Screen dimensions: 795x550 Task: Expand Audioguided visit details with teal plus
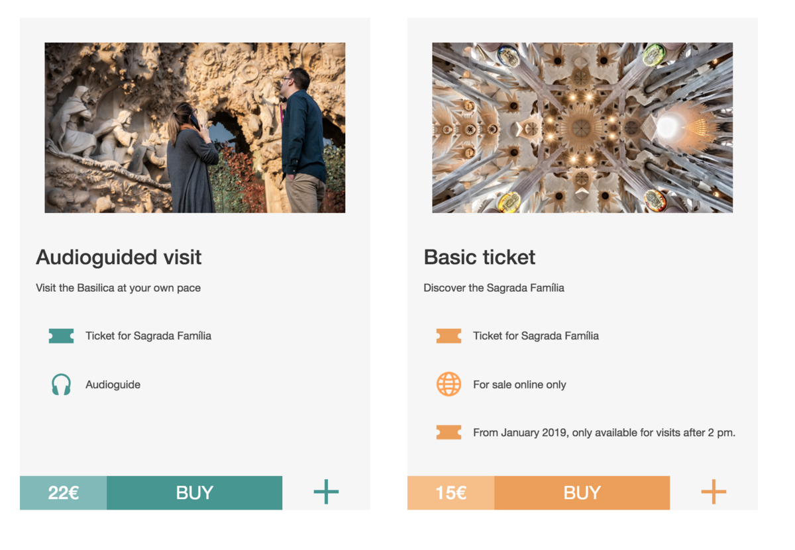[326, 492]
